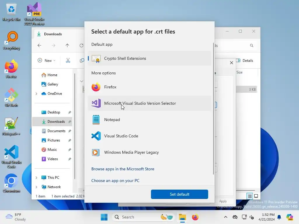
Task: Expand the OneDrive tree node
Action: point(36,94)
